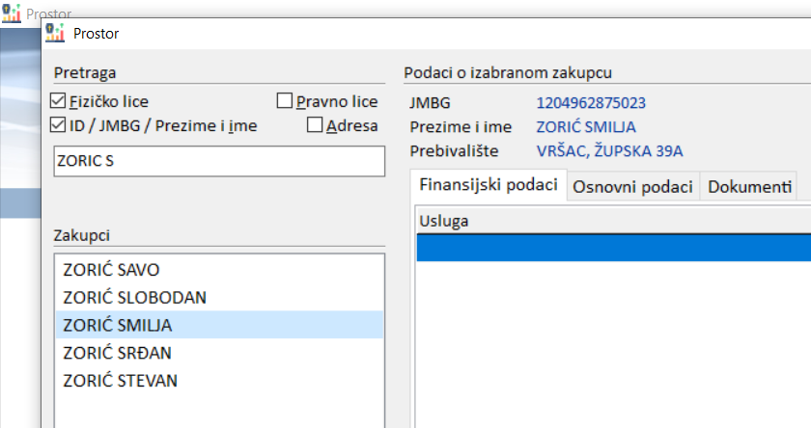This screenshot has width=811, height=428.
Task: Open the Dokumenti tab
Action: click(x=749, y=187)
